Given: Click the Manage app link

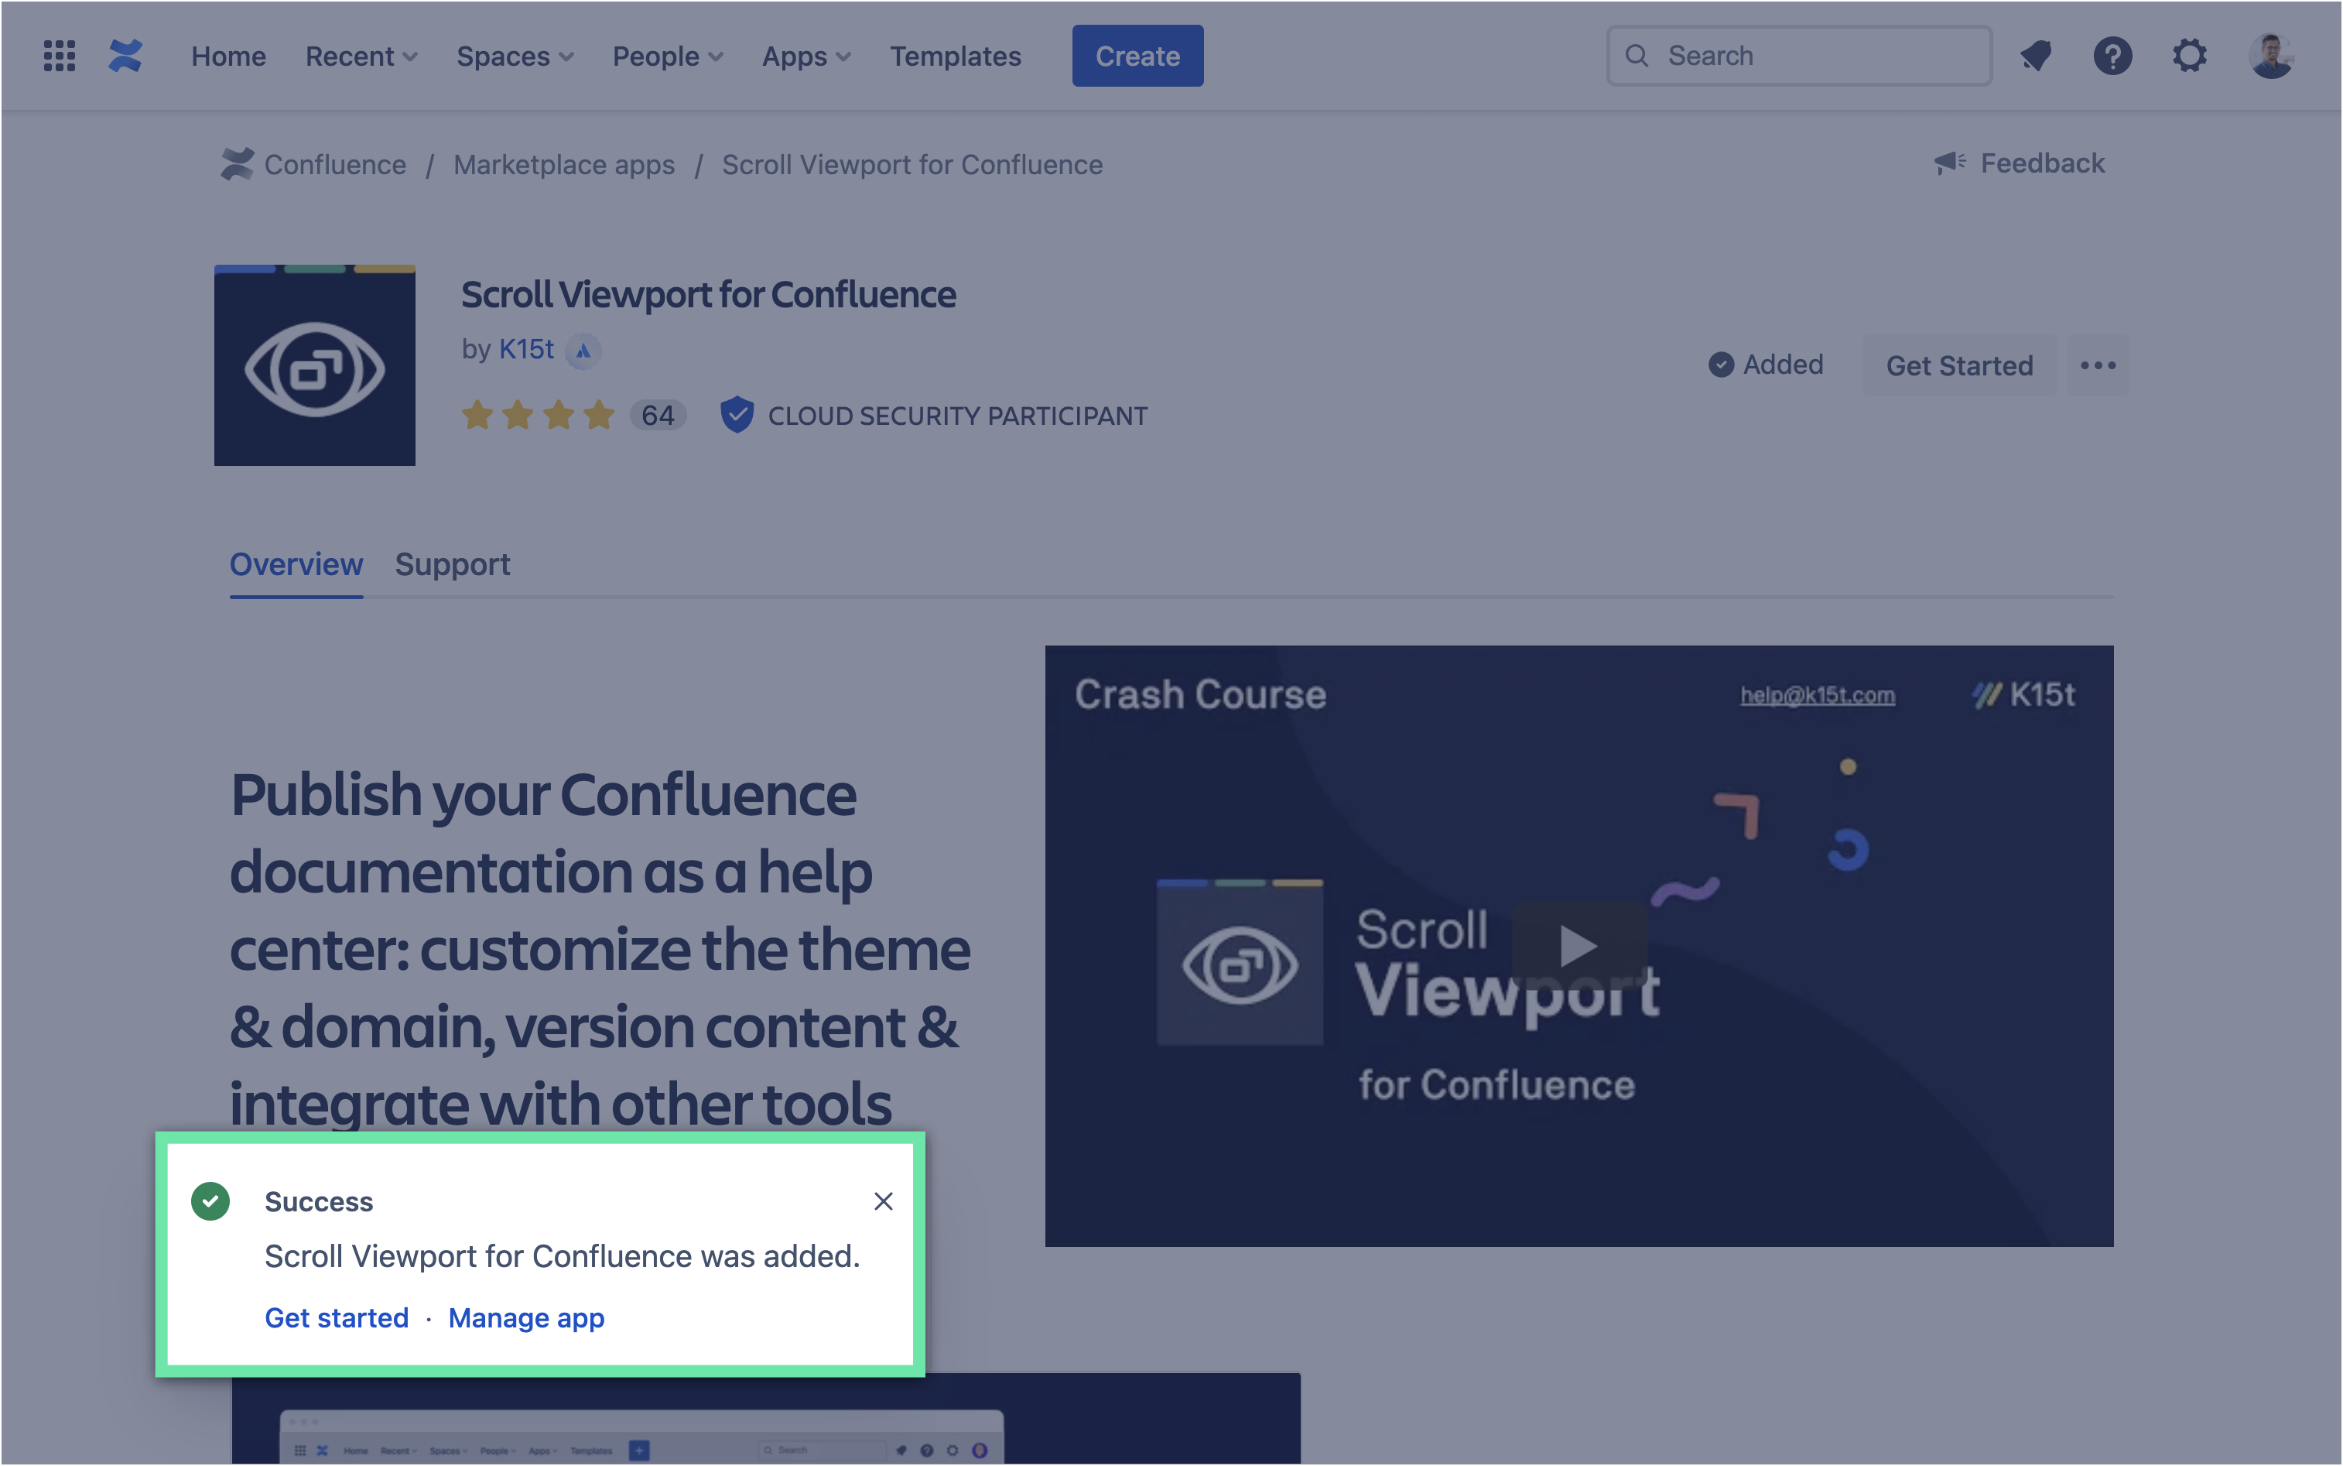Looking at the screenshot, I should (x=526, y=1317).
